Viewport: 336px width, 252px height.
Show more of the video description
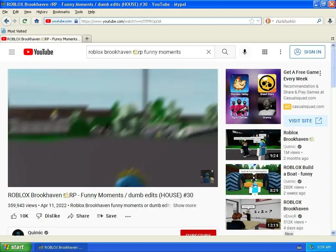[184, 205]
